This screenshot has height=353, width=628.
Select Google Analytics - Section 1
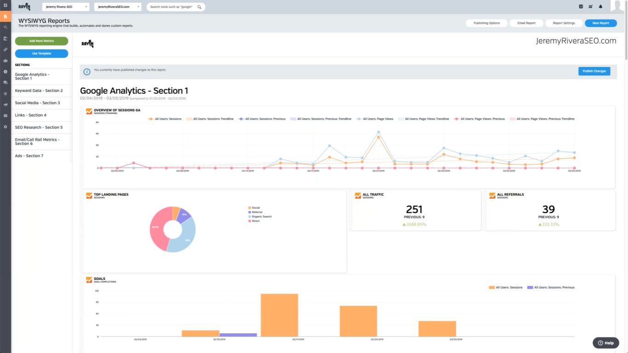click(x=41, y=76)
